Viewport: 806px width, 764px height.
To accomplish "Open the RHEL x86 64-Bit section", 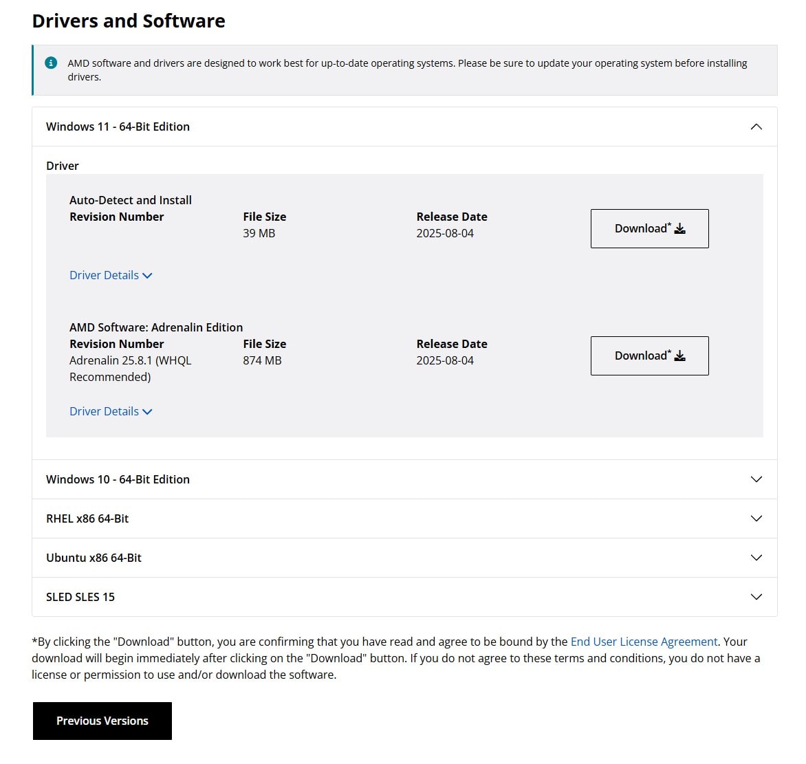I will click(x=87, y=519).
